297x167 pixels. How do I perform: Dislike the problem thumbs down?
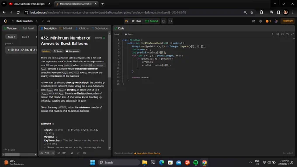coord(53,153)
